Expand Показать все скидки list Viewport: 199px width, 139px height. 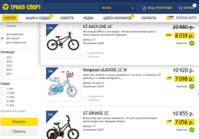point(13,111)
